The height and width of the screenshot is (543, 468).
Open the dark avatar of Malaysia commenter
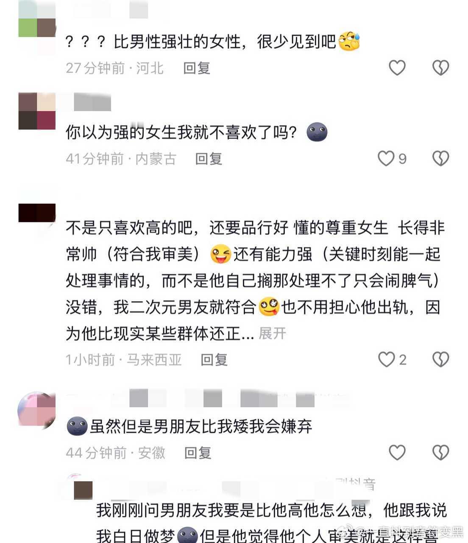click(x=37, y=213)
